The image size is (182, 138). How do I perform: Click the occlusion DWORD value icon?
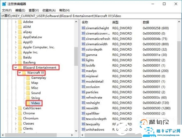pos(83,87)
